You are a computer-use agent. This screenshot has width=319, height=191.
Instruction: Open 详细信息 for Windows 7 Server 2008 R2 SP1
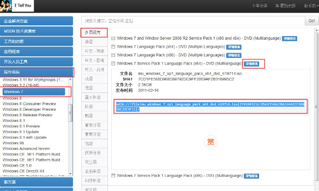coord(290,39)
